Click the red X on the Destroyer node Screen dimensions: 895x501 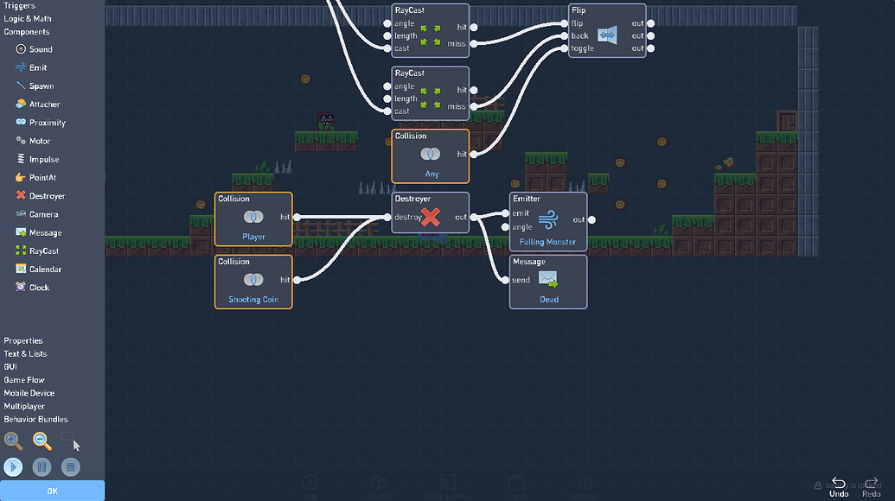coord(430,218)
